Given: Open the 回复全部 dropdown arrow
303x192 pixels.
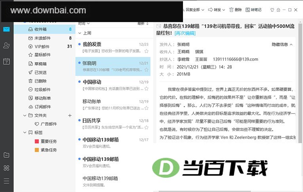Looking at the screenshot, I should click(203, 10).
